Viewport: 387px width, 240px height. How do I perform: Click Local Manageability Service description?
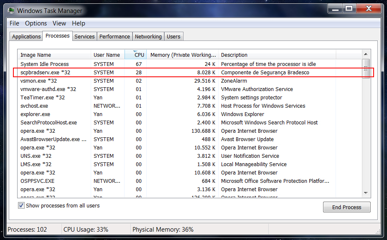(x=254, y=164)
